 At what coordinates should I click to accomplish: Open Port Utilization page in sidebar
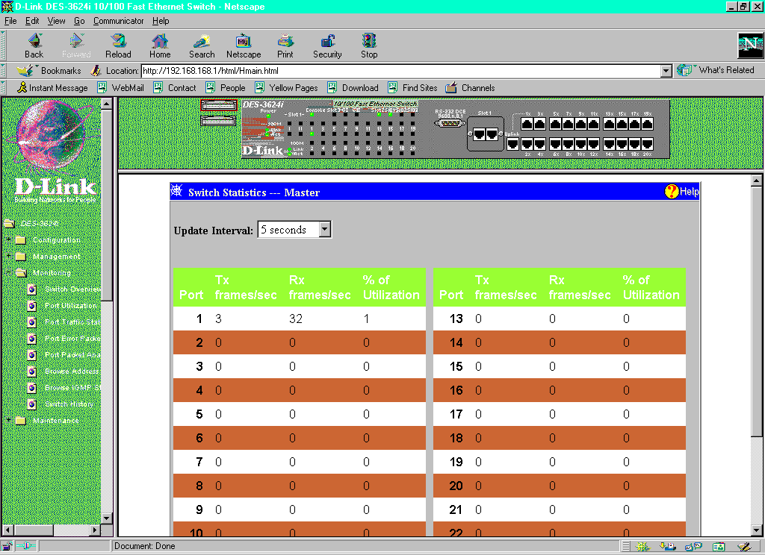70,306
